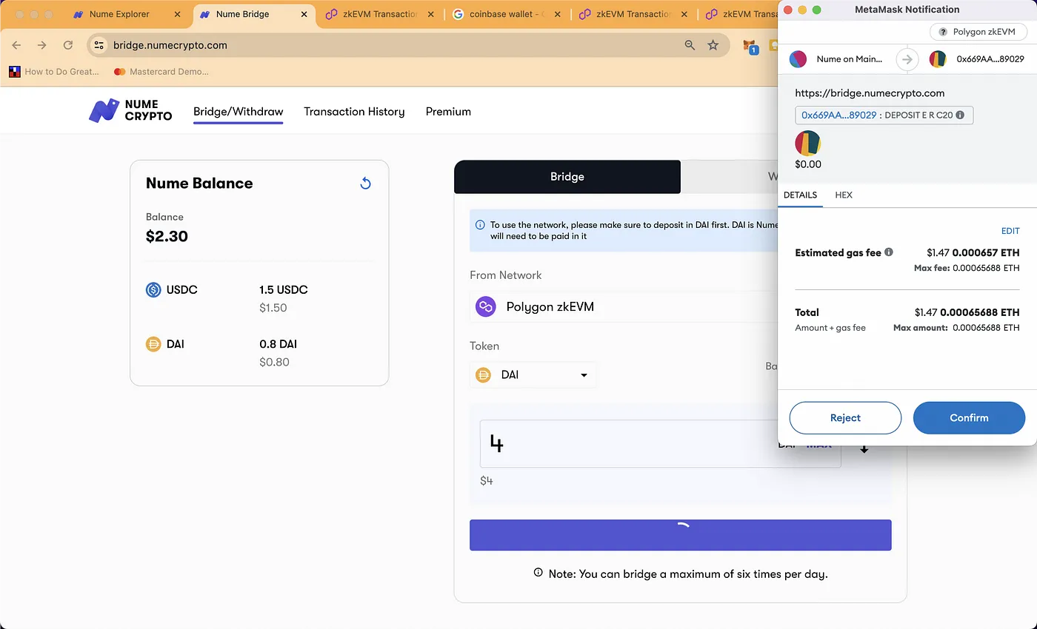
Task: Click the Nume Crypto logo
Action: [130, 111]
